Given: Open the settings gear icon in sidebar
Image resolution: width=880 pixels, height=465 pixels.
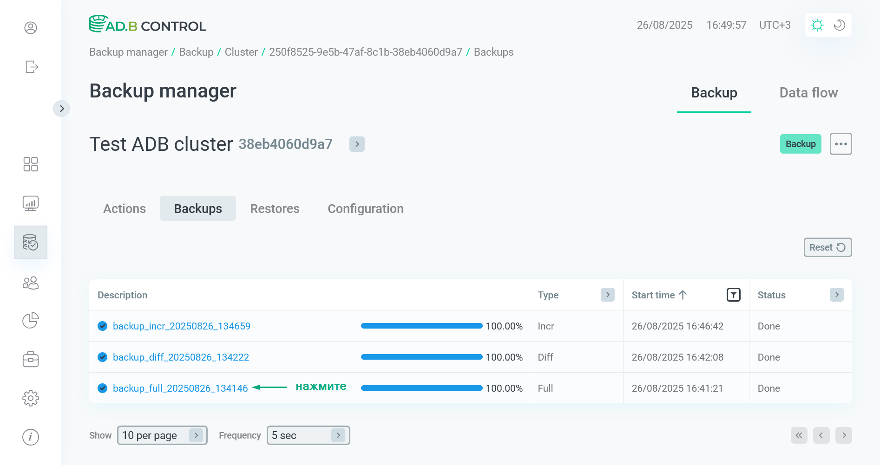Looking at the screenshot, I should point(31,398).
